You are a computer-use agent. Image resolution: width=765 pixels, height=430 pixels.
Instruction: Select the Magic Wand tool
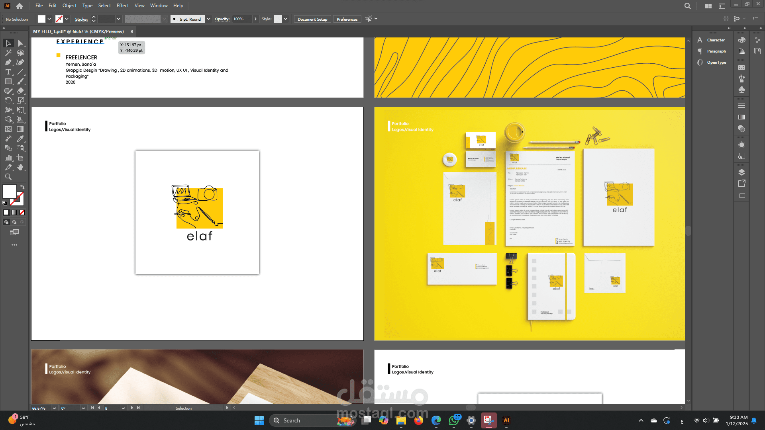(x=8, y=53)
